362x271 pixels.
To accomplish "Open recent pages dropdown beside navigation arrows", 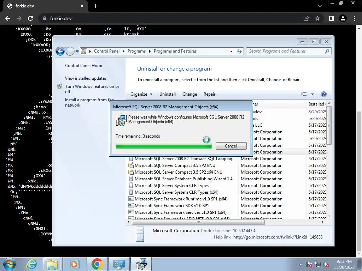I will pyautogui.click(x=77, y=52).
